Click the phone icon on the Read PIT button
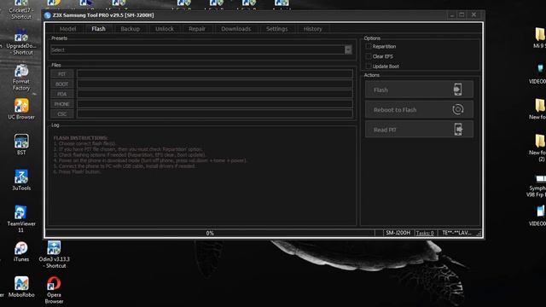546x307 pixels. (458, 129)
